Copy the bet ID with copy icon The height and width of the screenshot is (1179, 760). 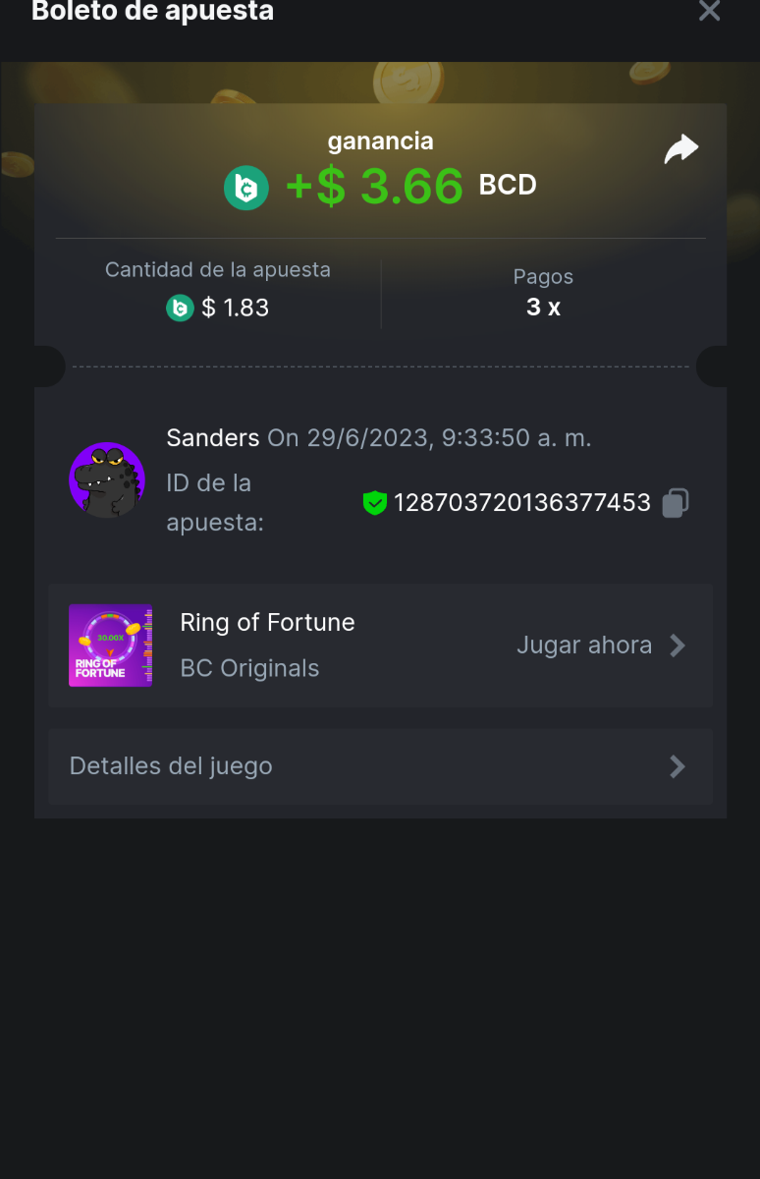point(675,503)
